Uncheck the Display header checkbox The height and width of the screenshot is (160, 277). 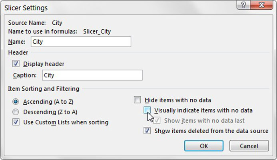[16, 64]
